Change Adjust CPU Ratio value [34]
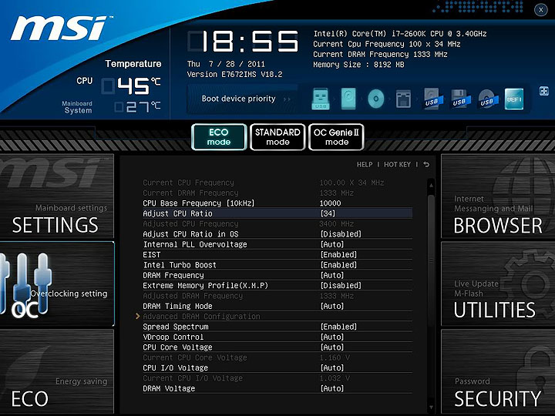This screenshot has width=555, height=416. click(328, 213)
